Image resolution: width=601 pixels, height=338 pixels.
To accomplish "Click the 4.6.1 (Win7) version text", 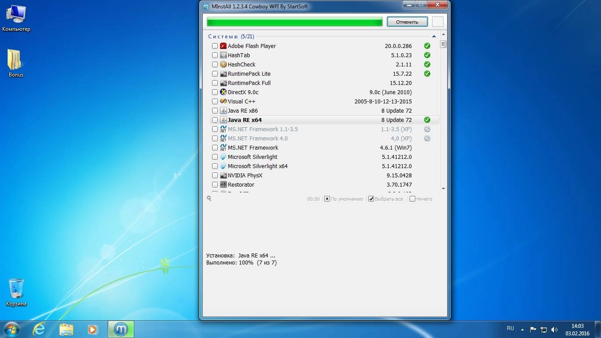I will [x=396, y=147].
